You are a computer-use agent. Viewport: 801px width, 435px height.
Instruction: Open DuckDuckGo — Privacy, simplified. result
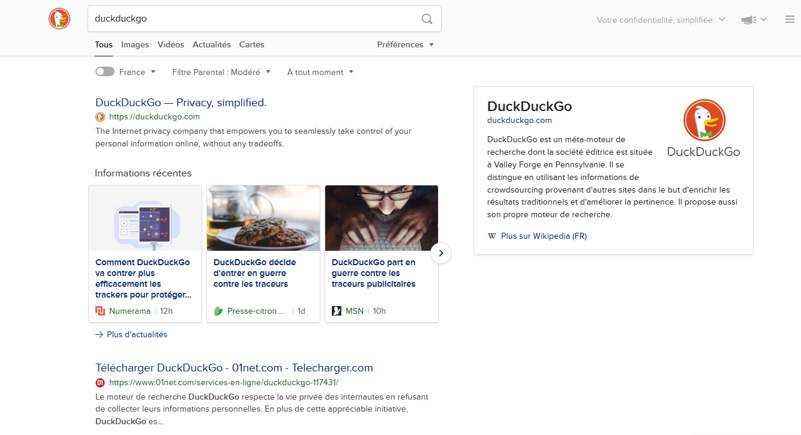point(181,103)
